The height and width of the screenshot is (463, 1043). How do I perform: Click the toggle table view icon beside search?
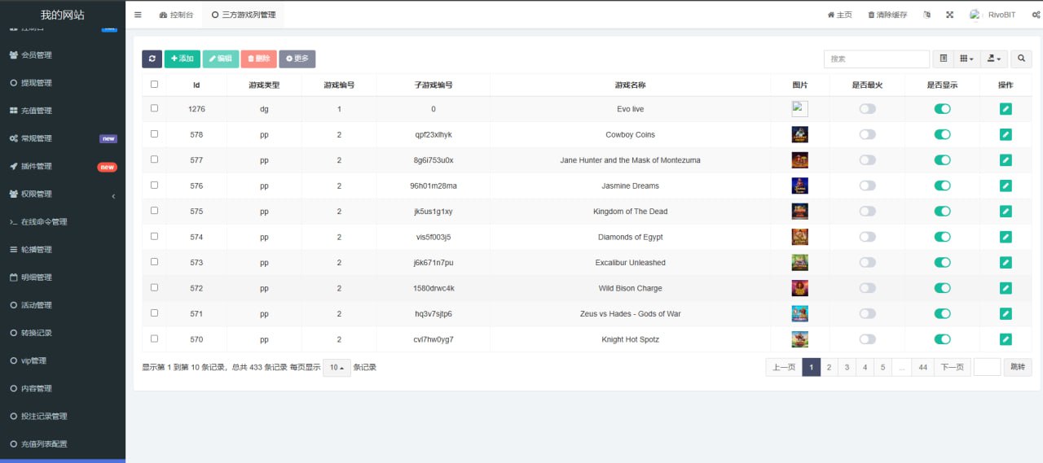[x=943, y=59]
